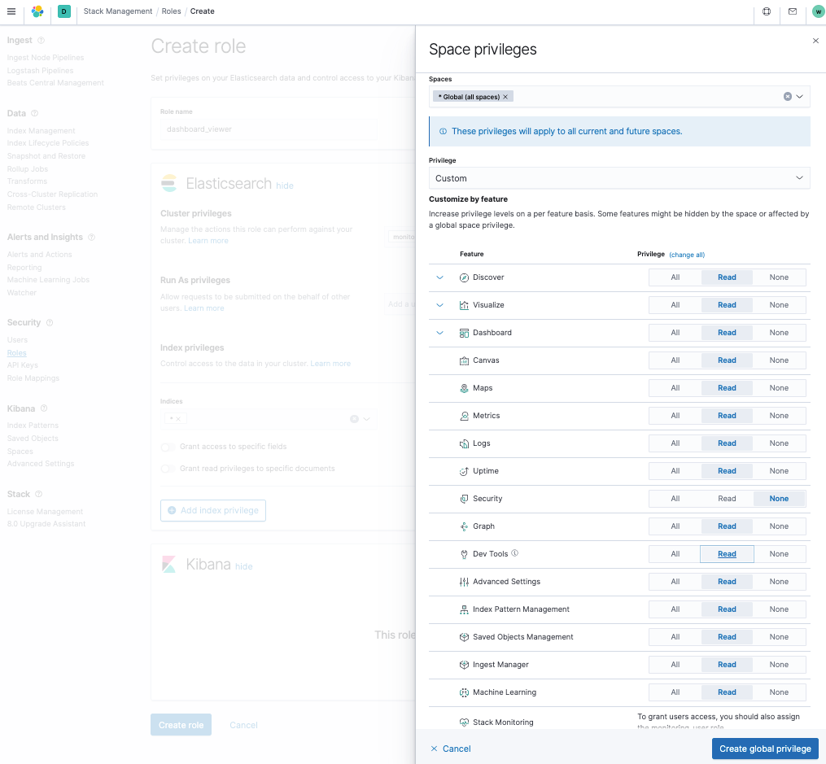826x764 pixels.
Task: Set Maps privilege to All
Action: (x=675, y=388)
